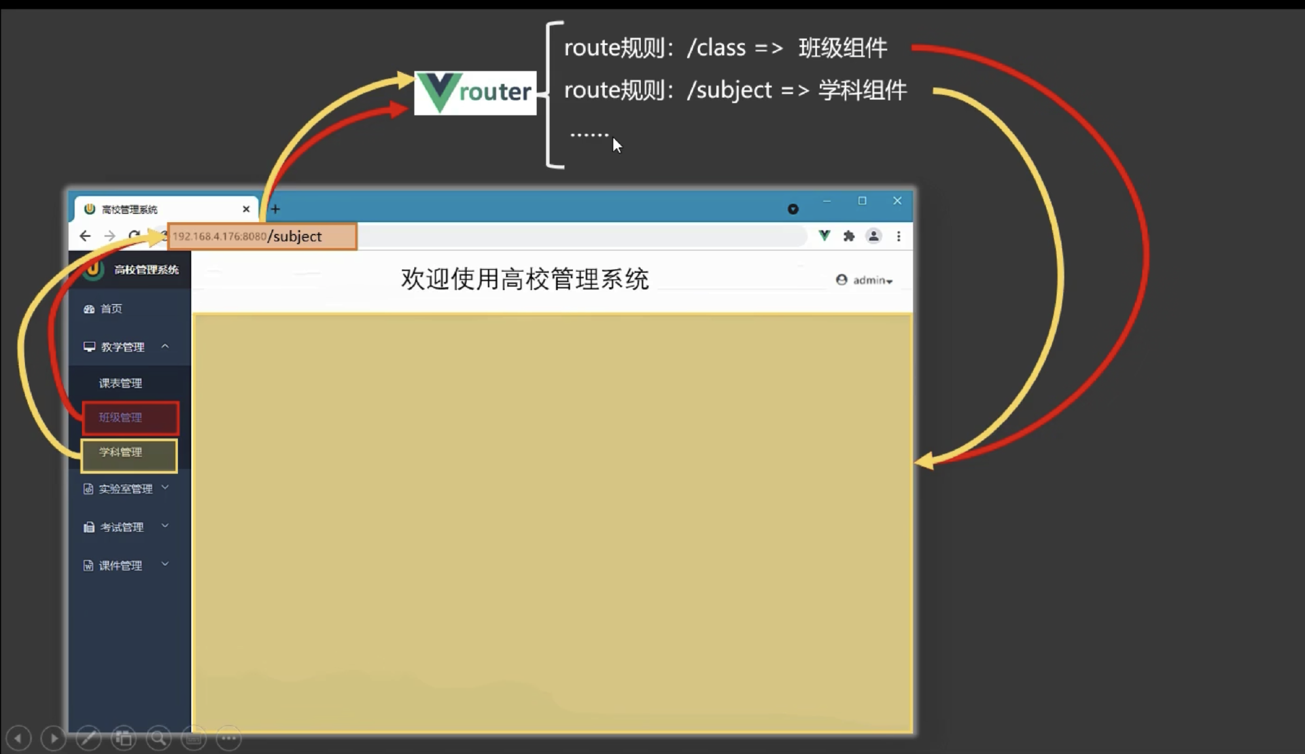This screenshot has height=754, width=1305.
Task: Open the pen and laser pointer tools
Action: [88, 738]
